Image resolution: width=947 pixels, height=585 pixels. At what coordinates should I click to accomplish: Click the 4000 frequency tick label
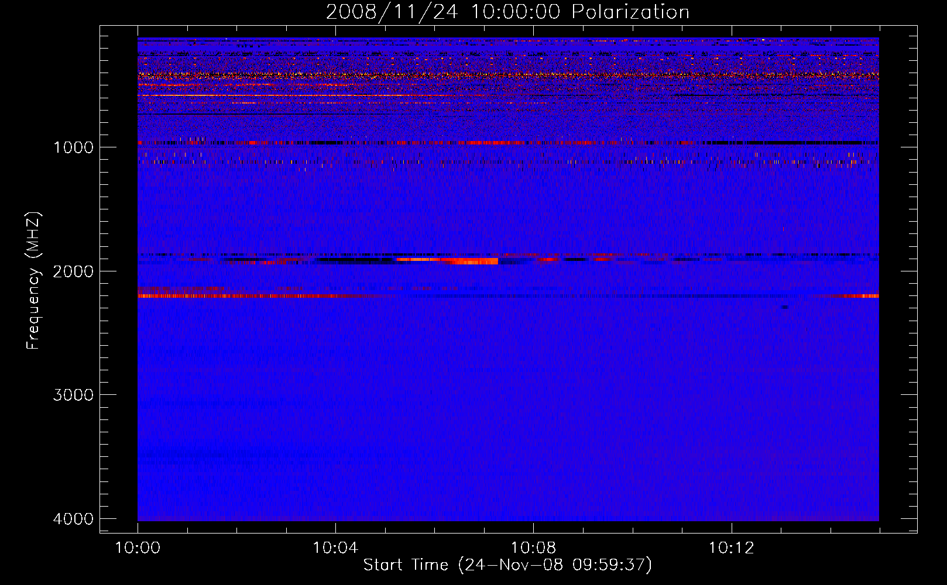coord(73,519)
